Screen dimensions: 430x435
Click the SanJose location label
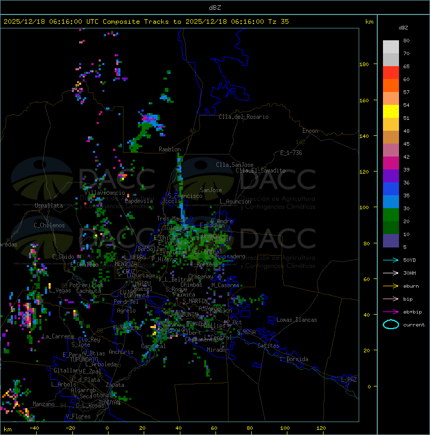pos(211,190)
